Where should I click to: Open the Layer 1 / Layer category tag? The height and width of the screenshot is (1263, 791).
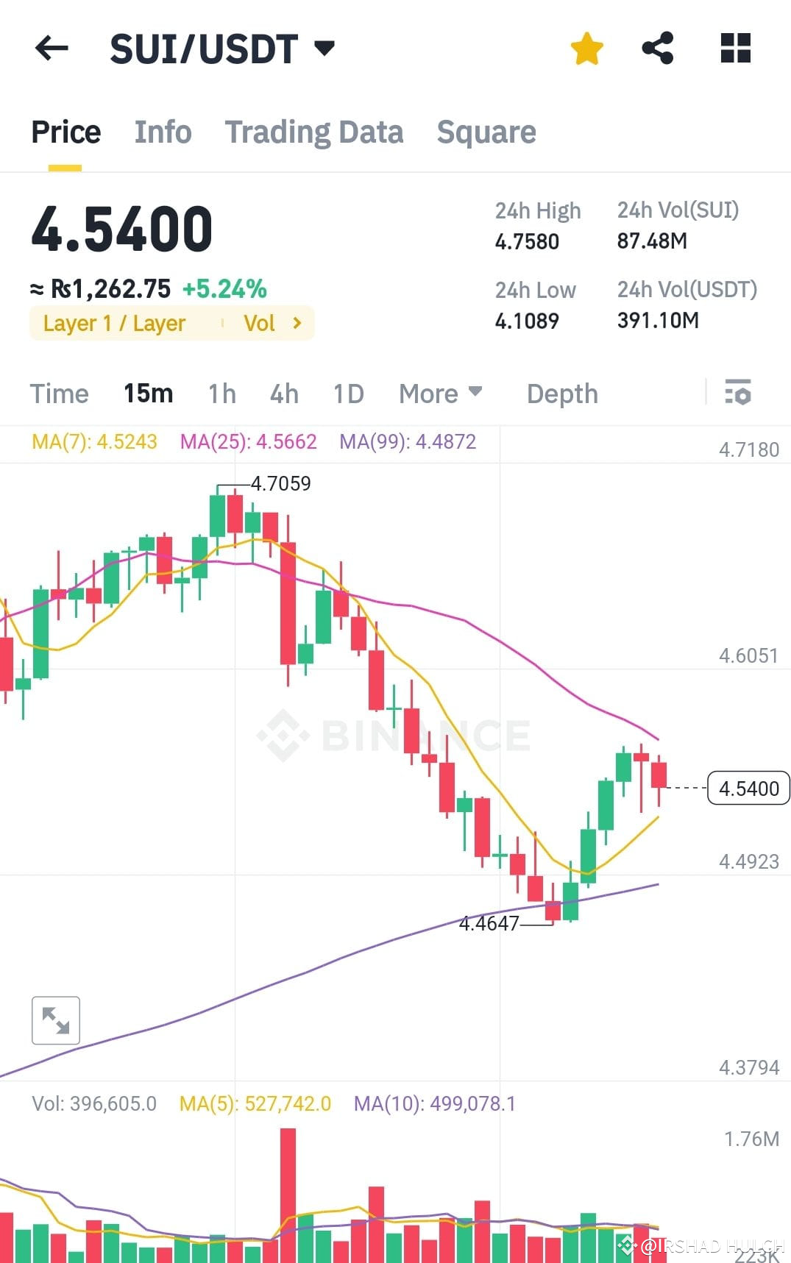(x=114, y=323)
